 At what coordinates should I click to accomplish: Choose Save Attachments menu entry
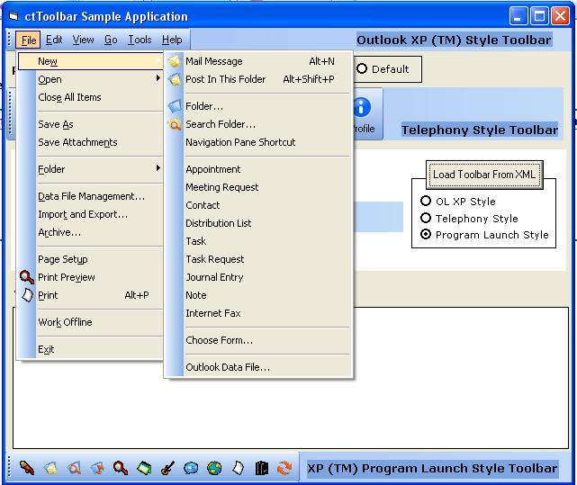(x=90, y=142)
